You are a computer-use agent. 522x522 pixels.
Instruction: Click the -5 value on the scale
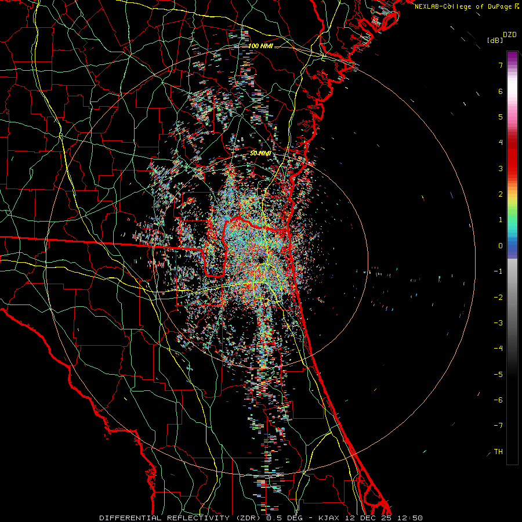point(498,374)
